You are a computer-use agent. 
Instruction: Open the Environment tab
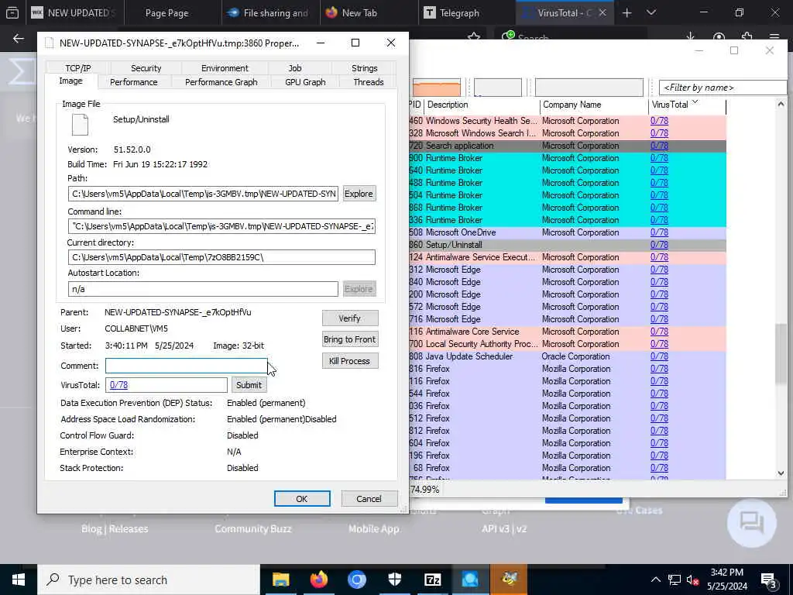(x=225, y=68)
